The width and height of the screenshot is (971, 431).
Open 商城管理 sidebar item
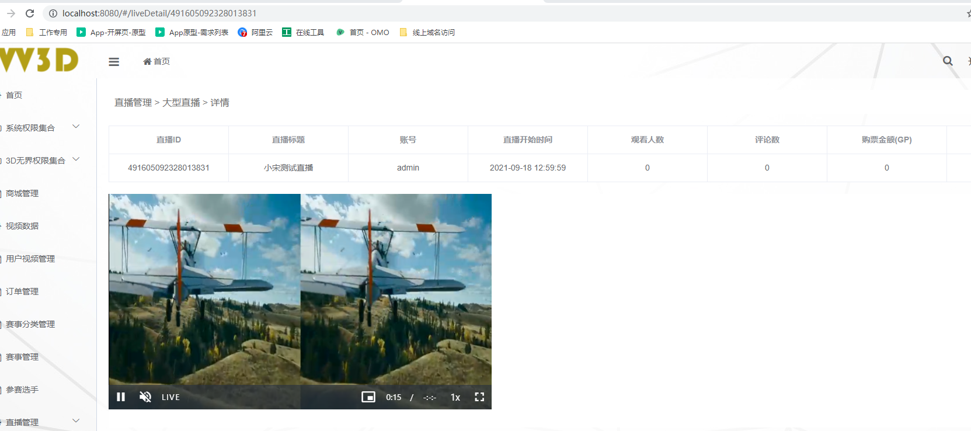pyautogui.click(x=22, y=193)
